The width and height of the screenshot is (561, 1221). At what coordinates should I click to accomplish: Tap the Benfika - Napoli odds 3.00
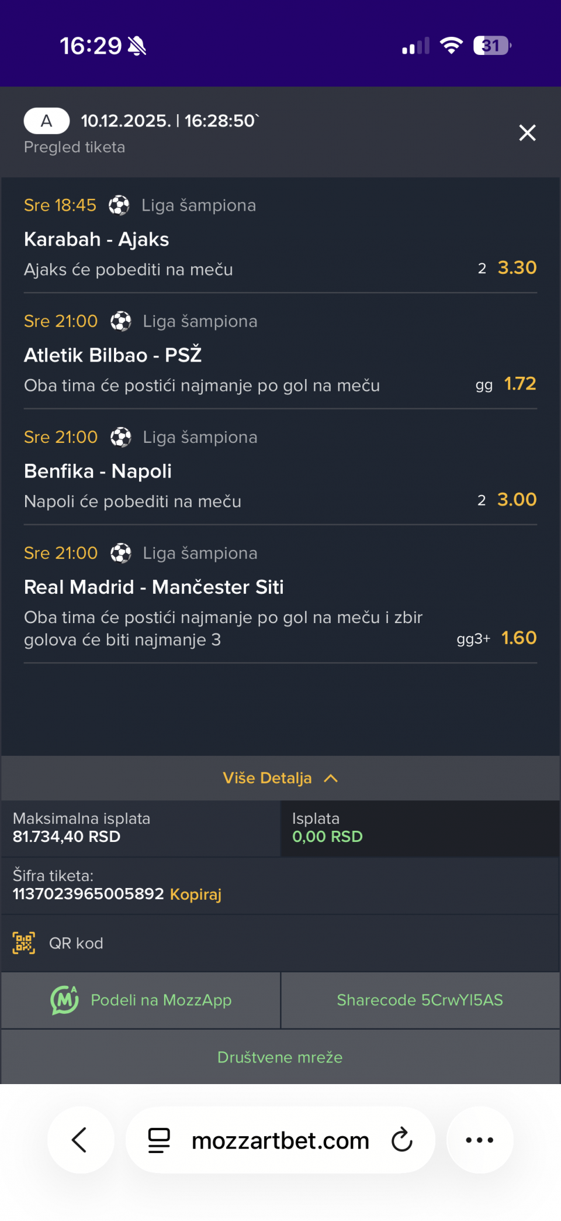[x=517, y=500]
